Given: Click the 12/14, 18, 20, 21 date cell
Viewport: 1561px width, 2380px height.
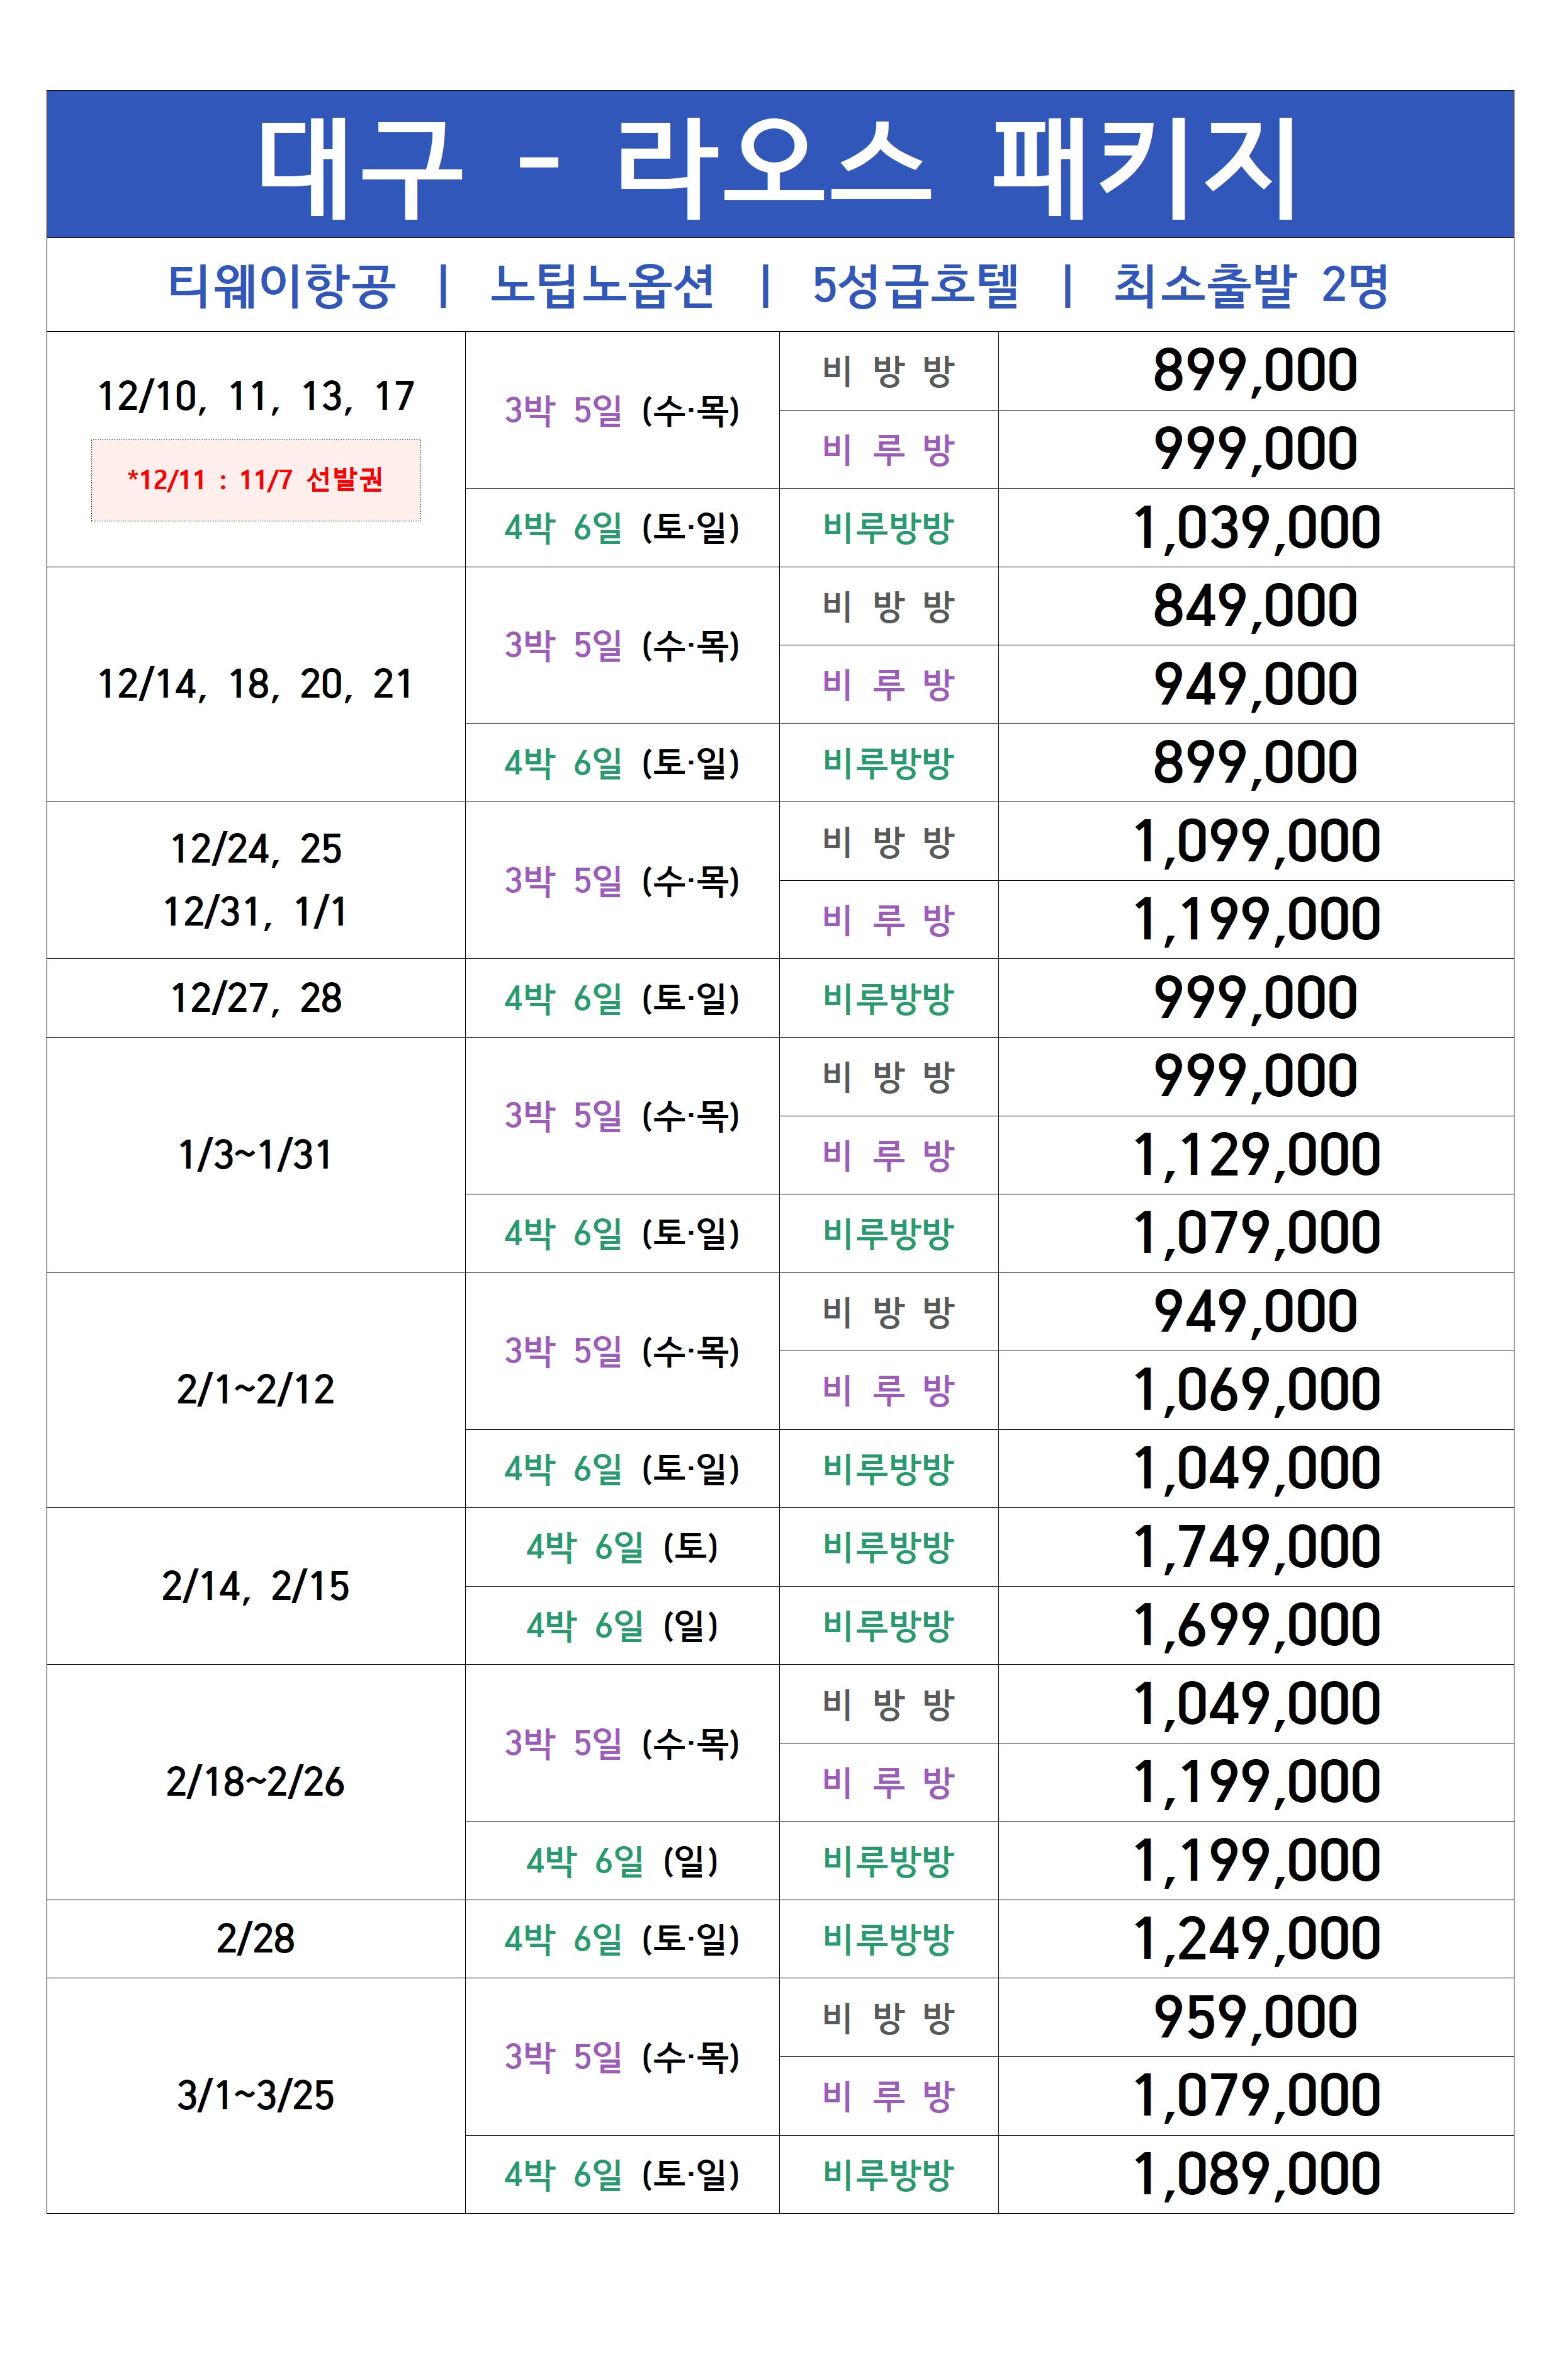Looking at the screenshot, I should coord(256,685).
